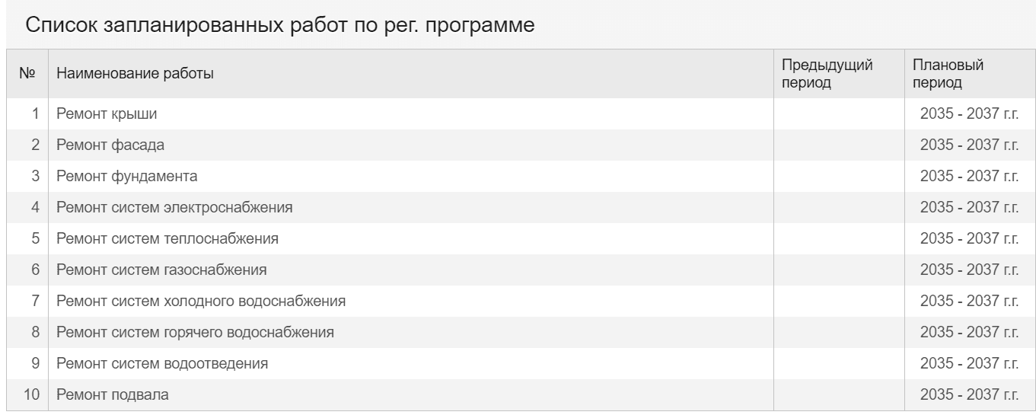Click planned period for Ремонт подвала
This screenshot has height=415, width=1036.
coord(969,395)
